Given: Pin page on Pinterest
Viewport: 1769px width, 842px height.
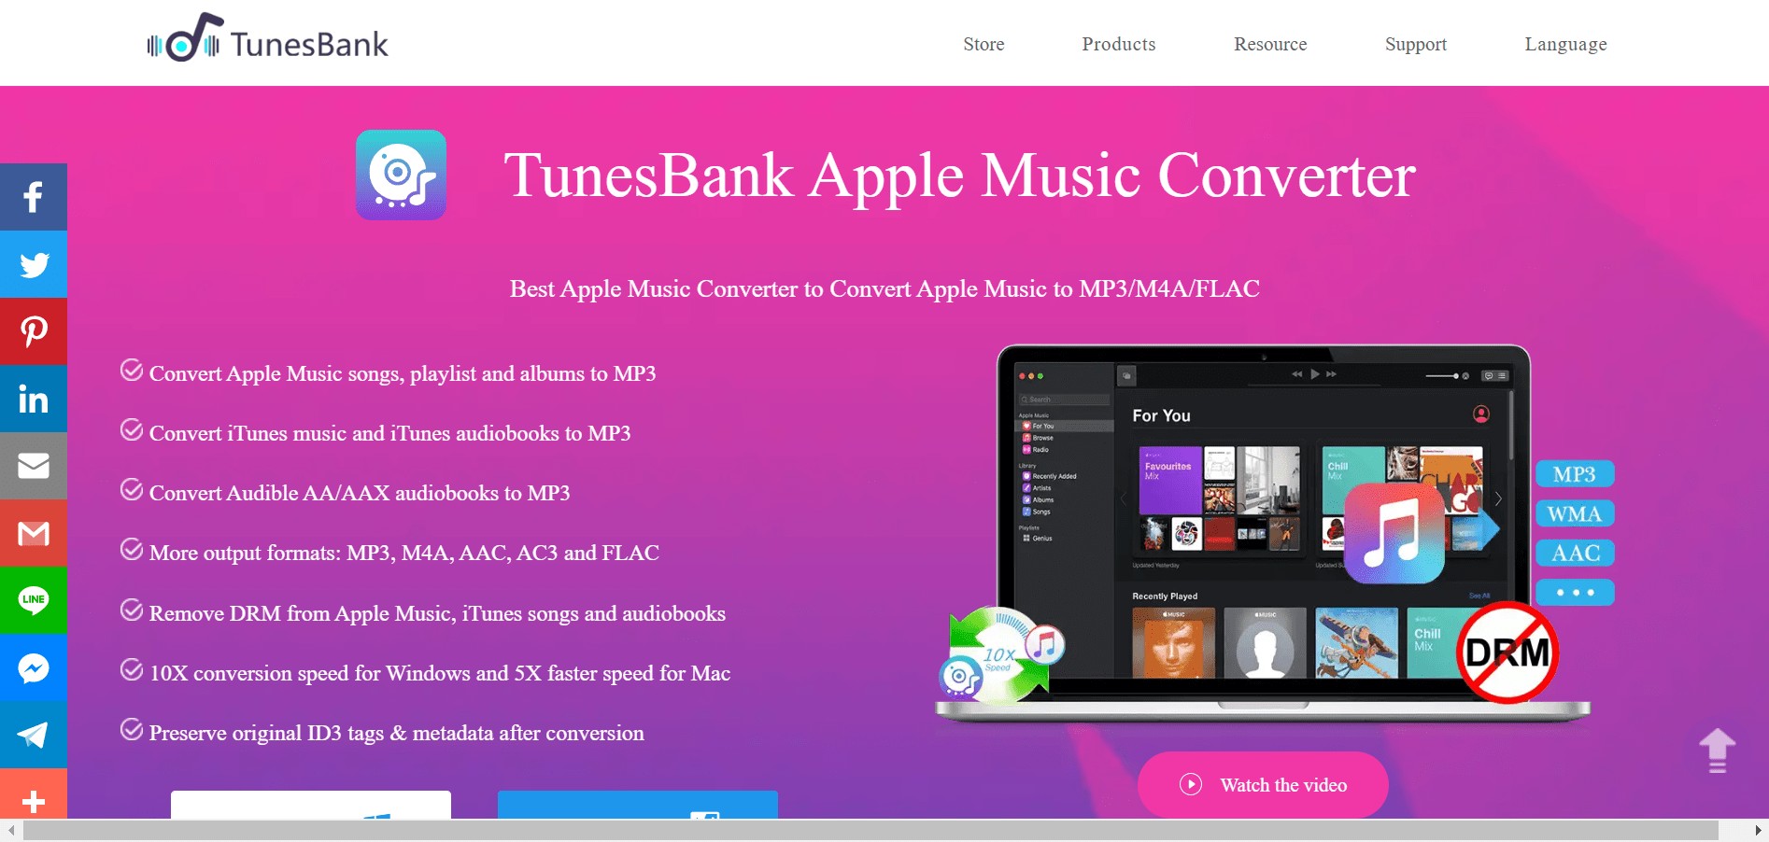Looking at the screenshot, I should (x=34, y=331).
